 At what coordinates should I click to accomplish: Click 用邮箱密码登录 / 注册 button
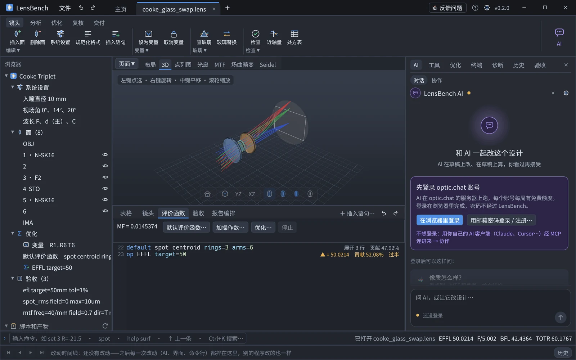click(501, 220)
